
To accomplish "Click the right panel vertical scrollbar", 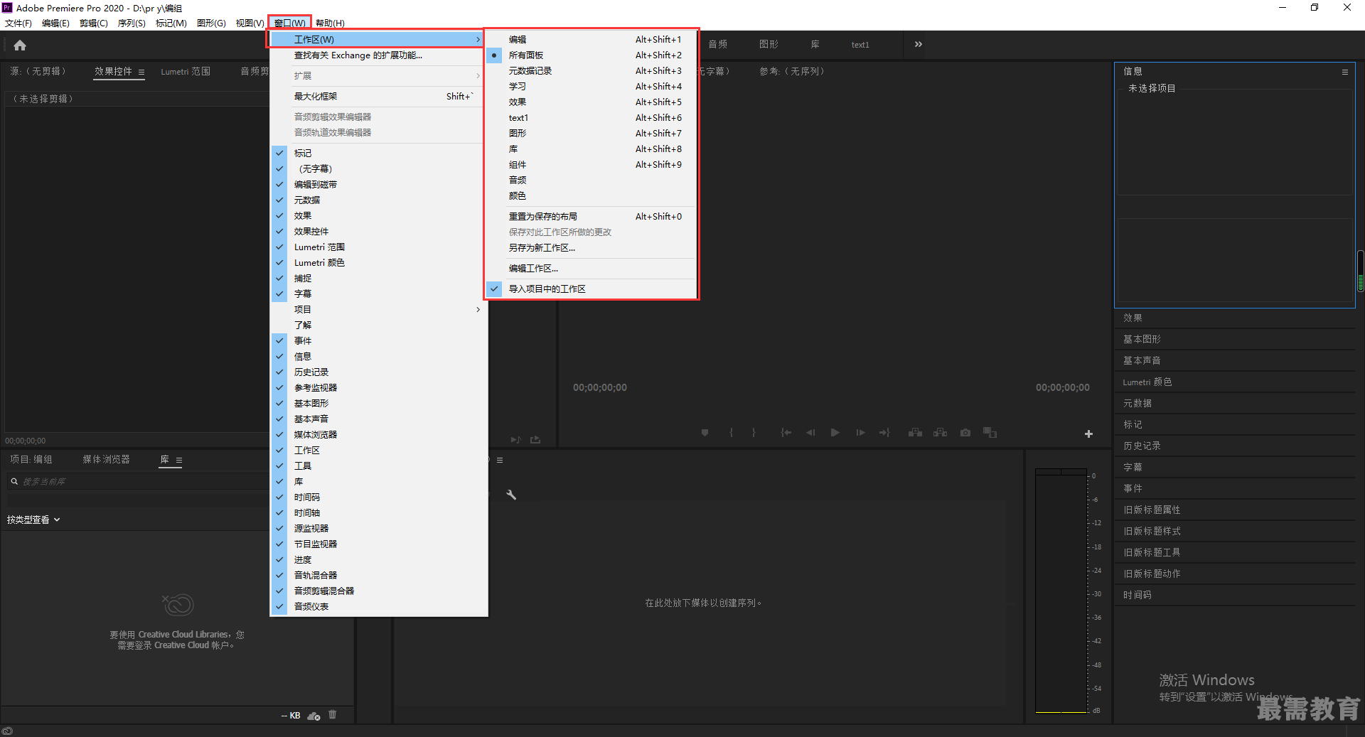I will click(x=1360, y=271).
